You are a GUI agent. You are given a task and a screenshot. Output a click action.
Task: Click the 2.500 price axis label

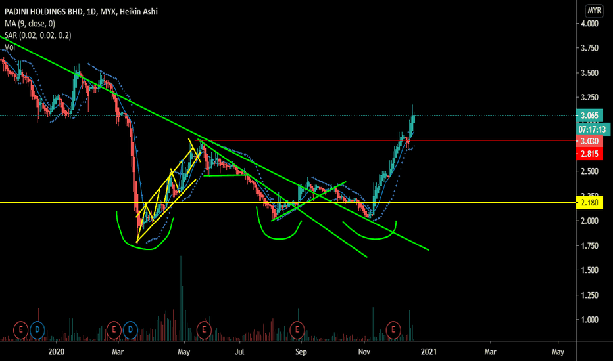click(x=589, y=171)
